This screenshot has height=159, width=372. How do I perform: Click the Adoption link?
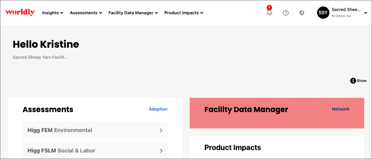pos(158,109)
